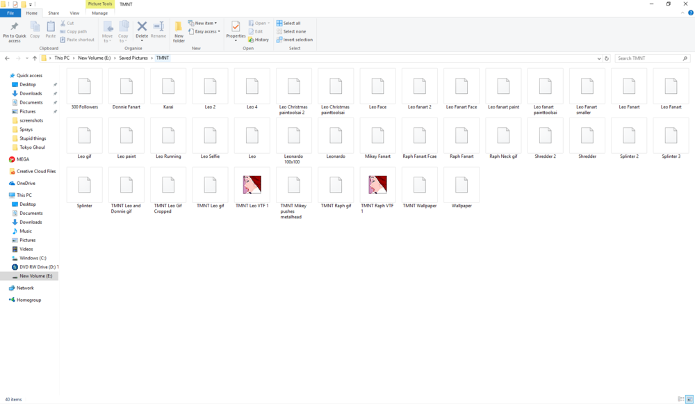
Task: Click the Cut scissors icon
Action: pyautogui.click(x=63, y=23)
